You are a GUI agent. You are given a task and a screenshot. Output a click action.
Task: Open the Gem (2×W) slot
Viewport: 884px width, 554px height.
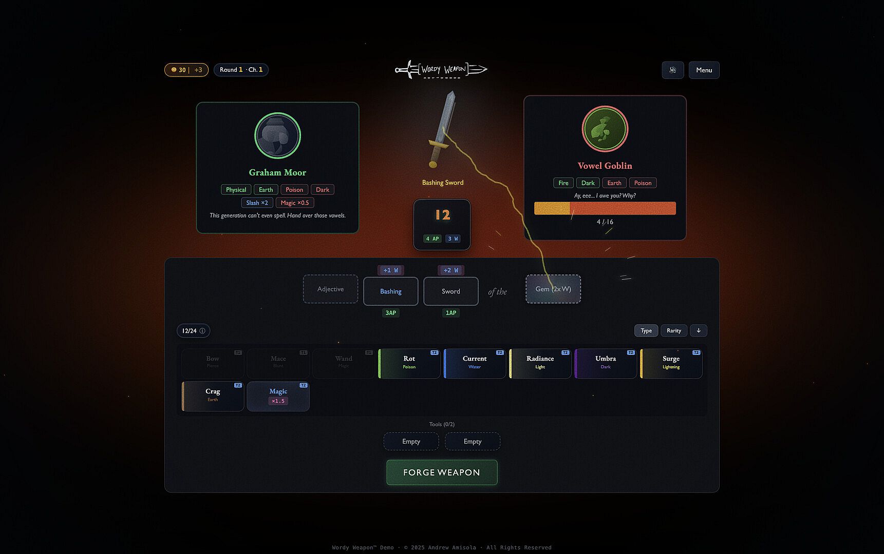553,289
